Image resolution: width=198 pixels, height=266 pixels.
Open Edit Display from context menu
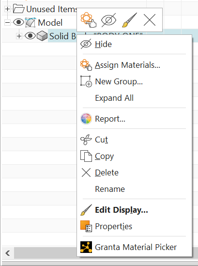tap(134, 210)
